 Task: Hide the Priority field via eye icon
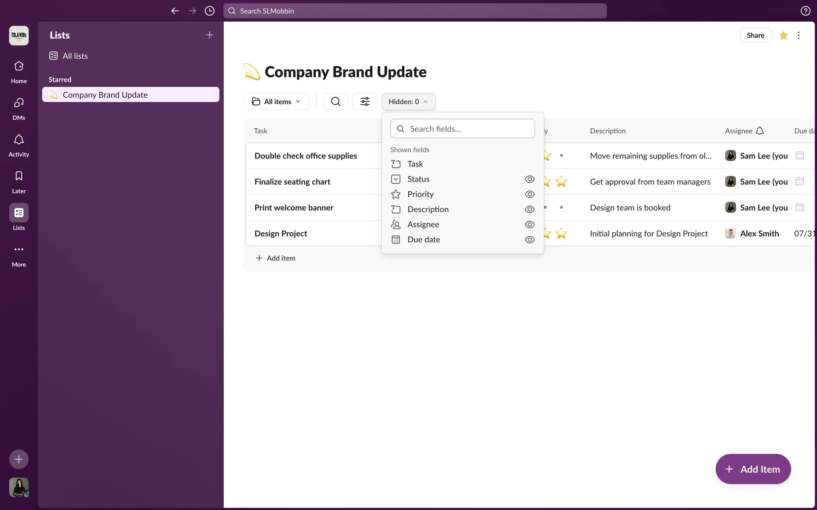[x=529, y=194]
